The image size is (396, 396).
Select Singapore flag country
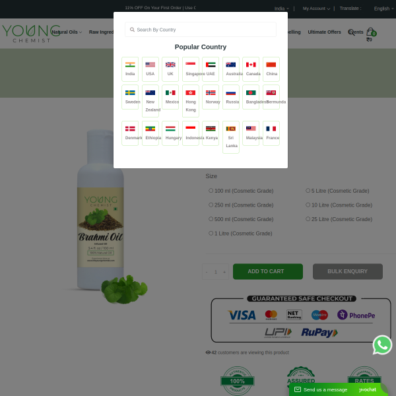pyautogui.click(x=191, y=69)
